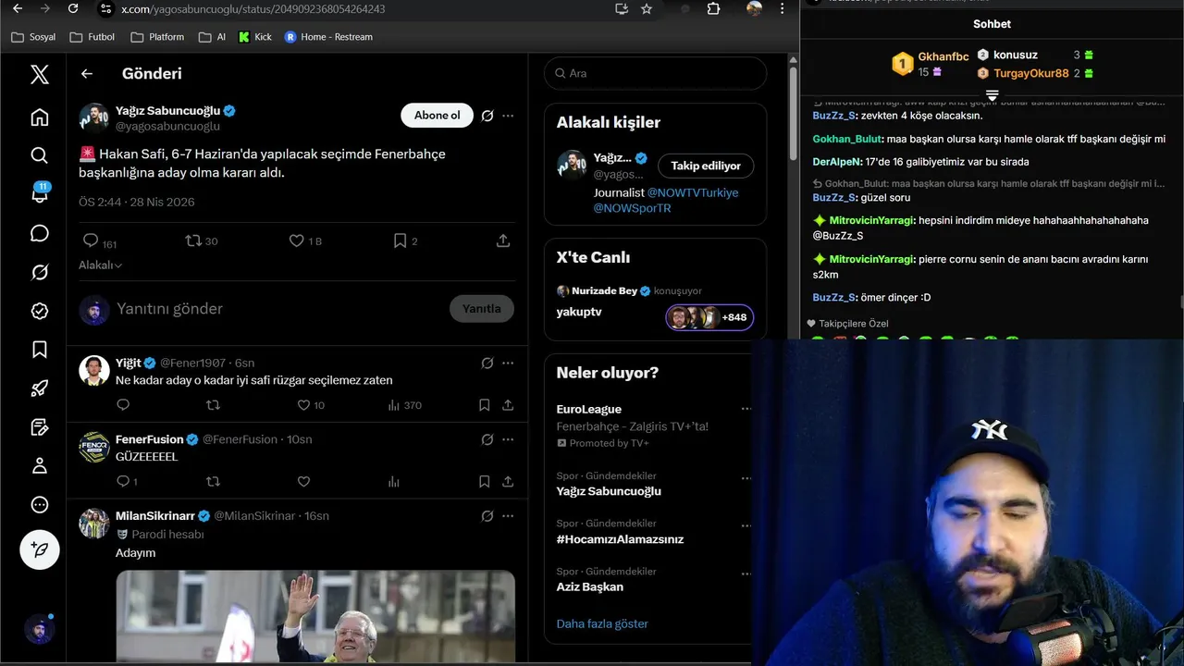Open more options on MilanSikrinarr's reply
The width and height of the screenshot is (1184, 666).
click(x=508, y=516)
